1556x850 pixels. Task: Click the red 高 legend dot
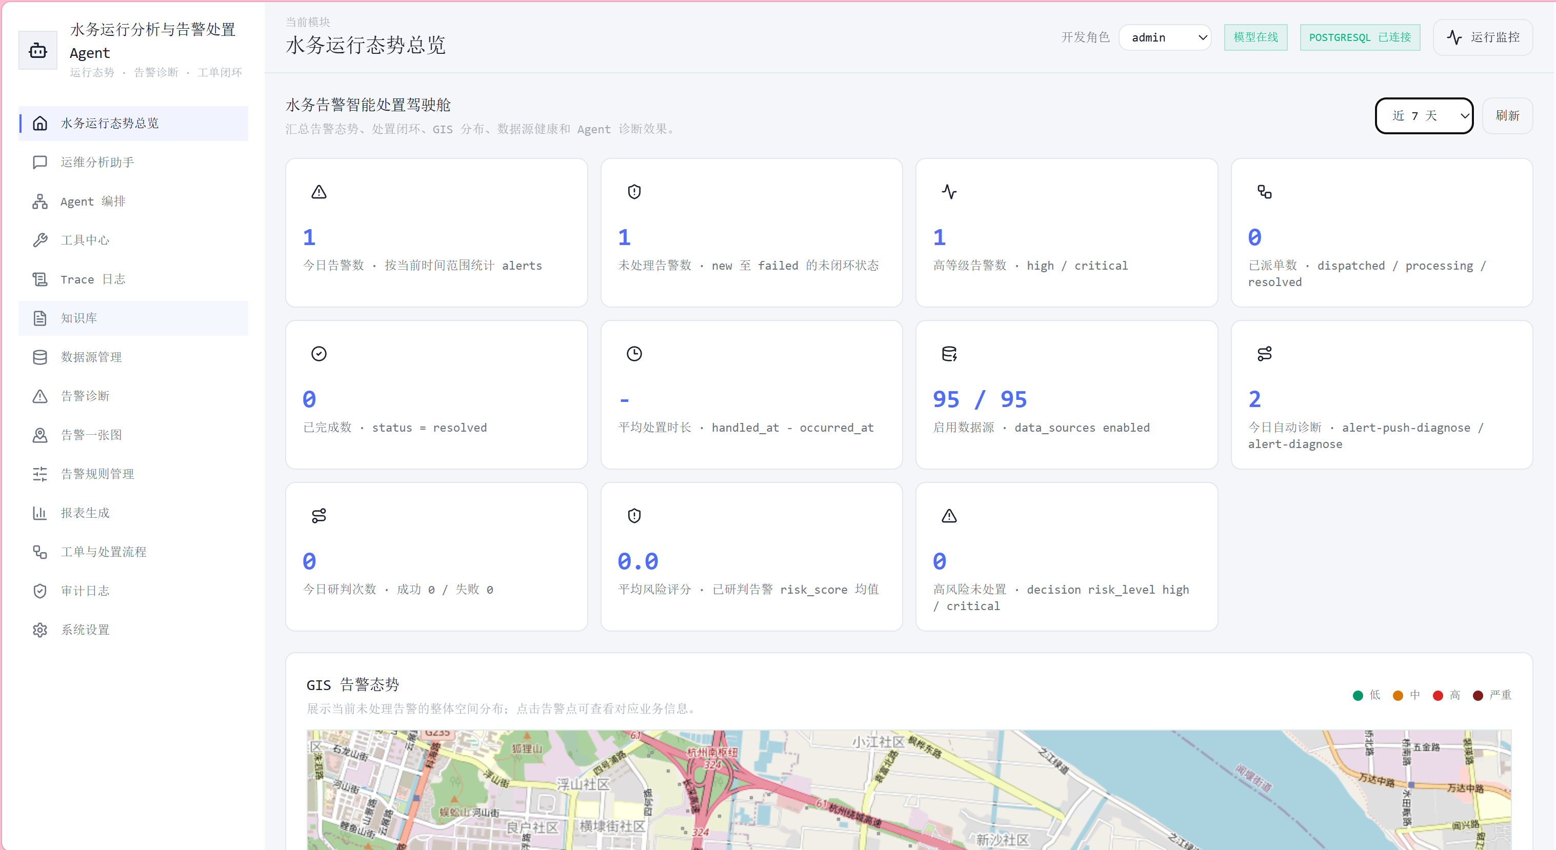[1438, 696]
